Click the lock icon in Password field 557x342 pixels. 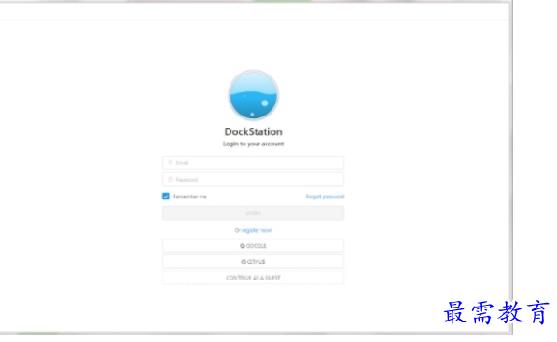170,180
